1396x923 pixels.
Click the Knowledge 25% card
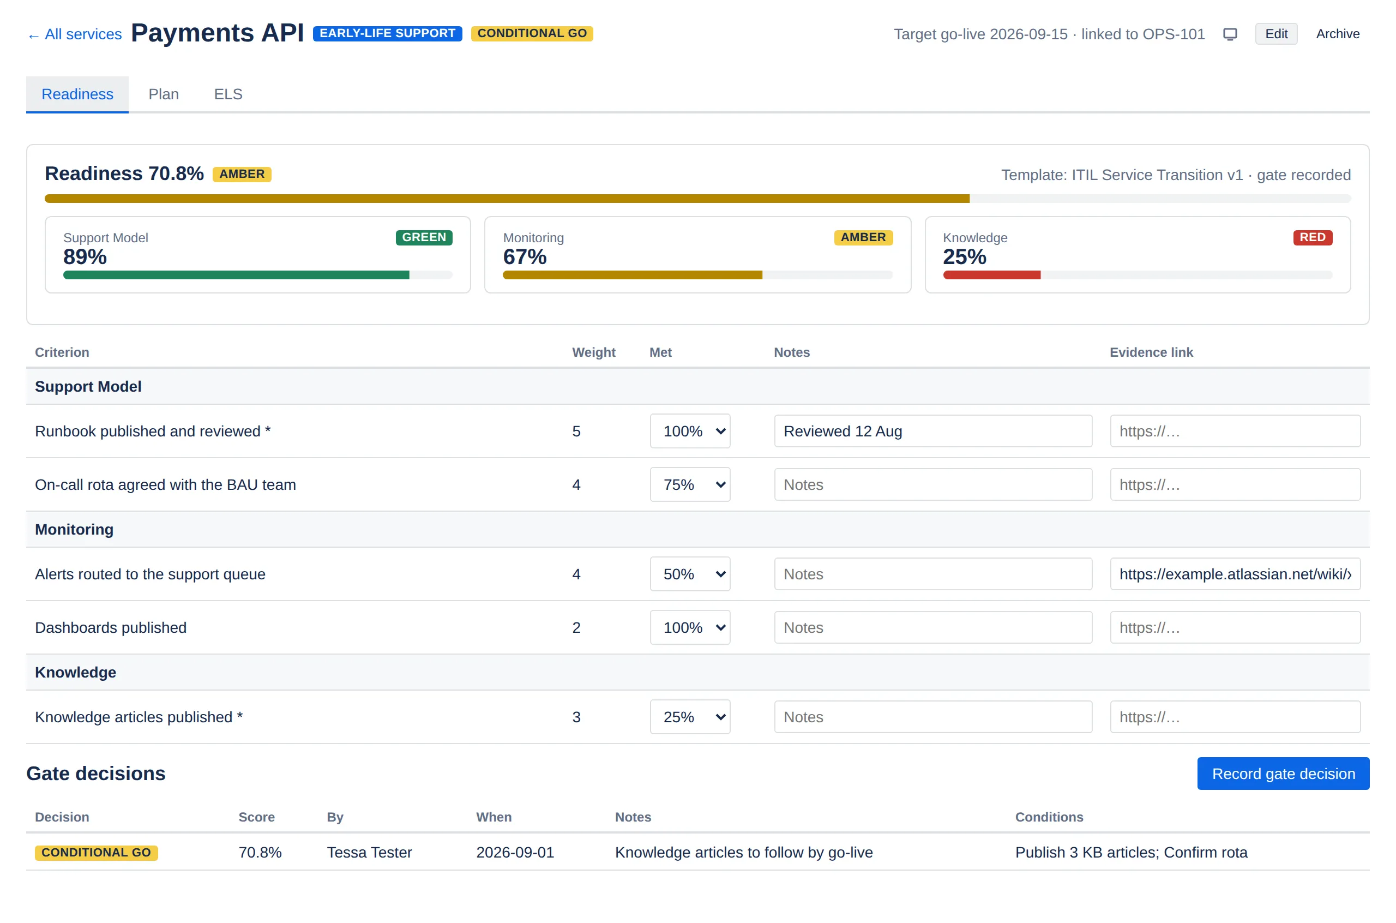coord(1138,255)
